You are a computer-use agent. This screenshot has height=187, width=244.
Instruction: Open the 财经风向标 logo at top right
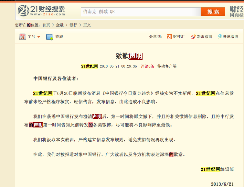(x=236, y=11)
